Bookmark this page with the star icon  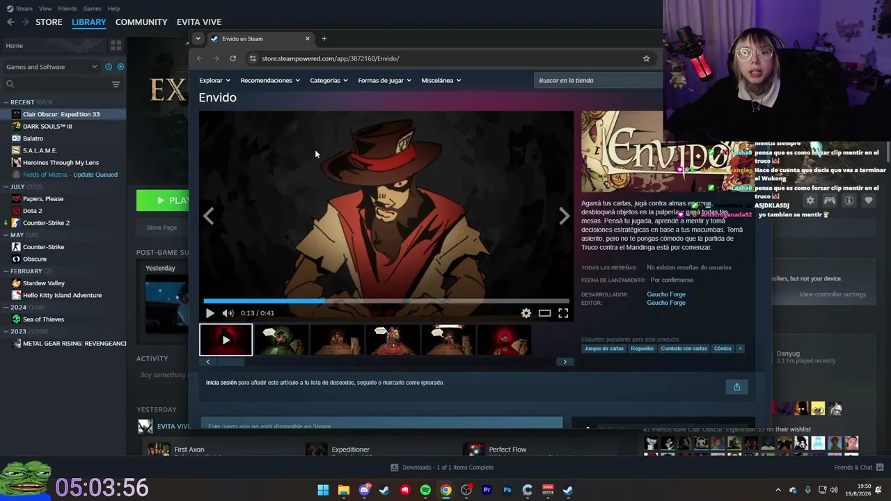point(646,58)
